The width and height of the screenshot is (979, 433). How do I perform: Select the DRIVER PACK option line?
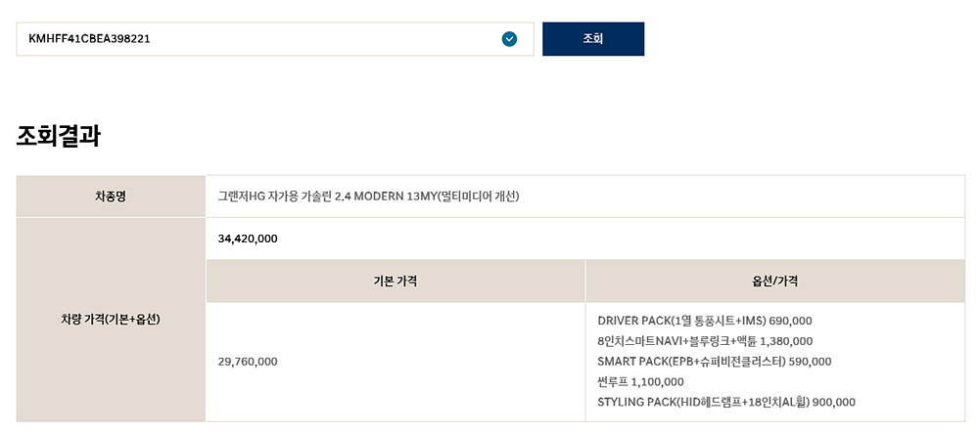[705, 321]
